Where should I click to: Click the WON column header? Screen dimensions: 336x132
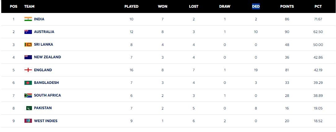point(163,6)
